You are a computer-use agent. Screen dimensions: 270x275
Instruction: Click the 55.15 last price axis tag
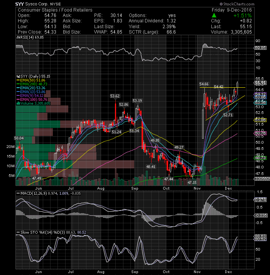(x=260, y=83)
